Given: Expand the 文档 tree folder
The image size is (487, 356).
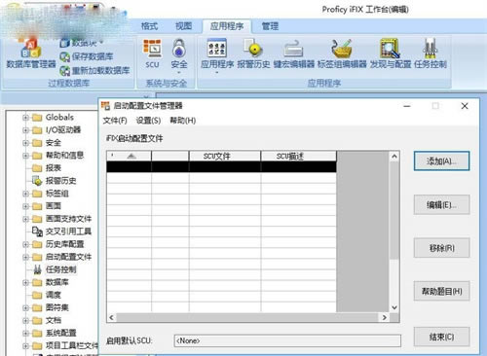Looking at the screenshot, I should pos(25,320).
